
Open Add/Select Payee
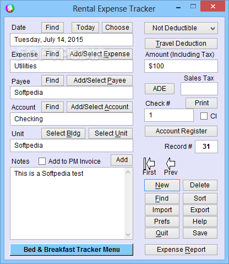[100, 80]
